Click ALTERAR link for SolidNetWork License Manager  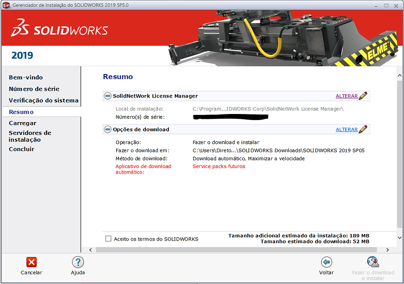347,96
